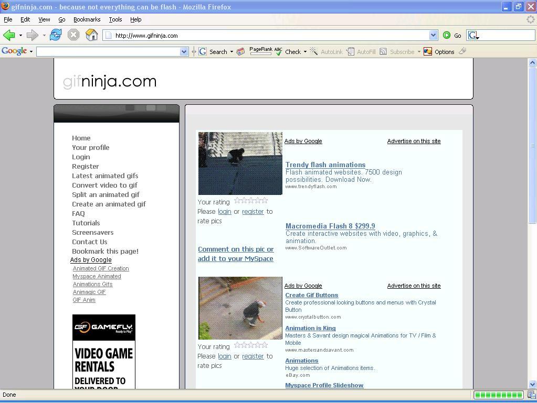Click the PageRank indicator
The width and height of the screenshot is (537, 403).
[x=260, y=51]
